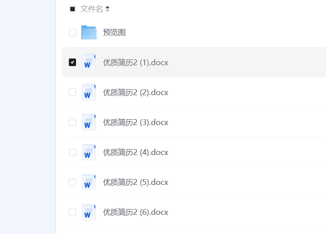Click Word icon for 优质简历2 (6).docx

pyautogui.click(x=89, y=212)
